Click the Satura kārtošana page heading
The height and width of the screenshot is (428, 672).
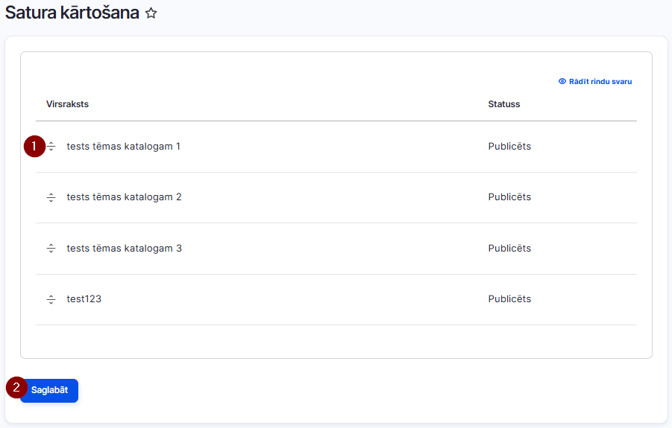click(x=72, y=13)
